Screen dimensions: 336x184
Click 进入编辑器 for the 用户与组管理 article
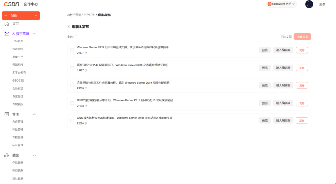(283, 50)
